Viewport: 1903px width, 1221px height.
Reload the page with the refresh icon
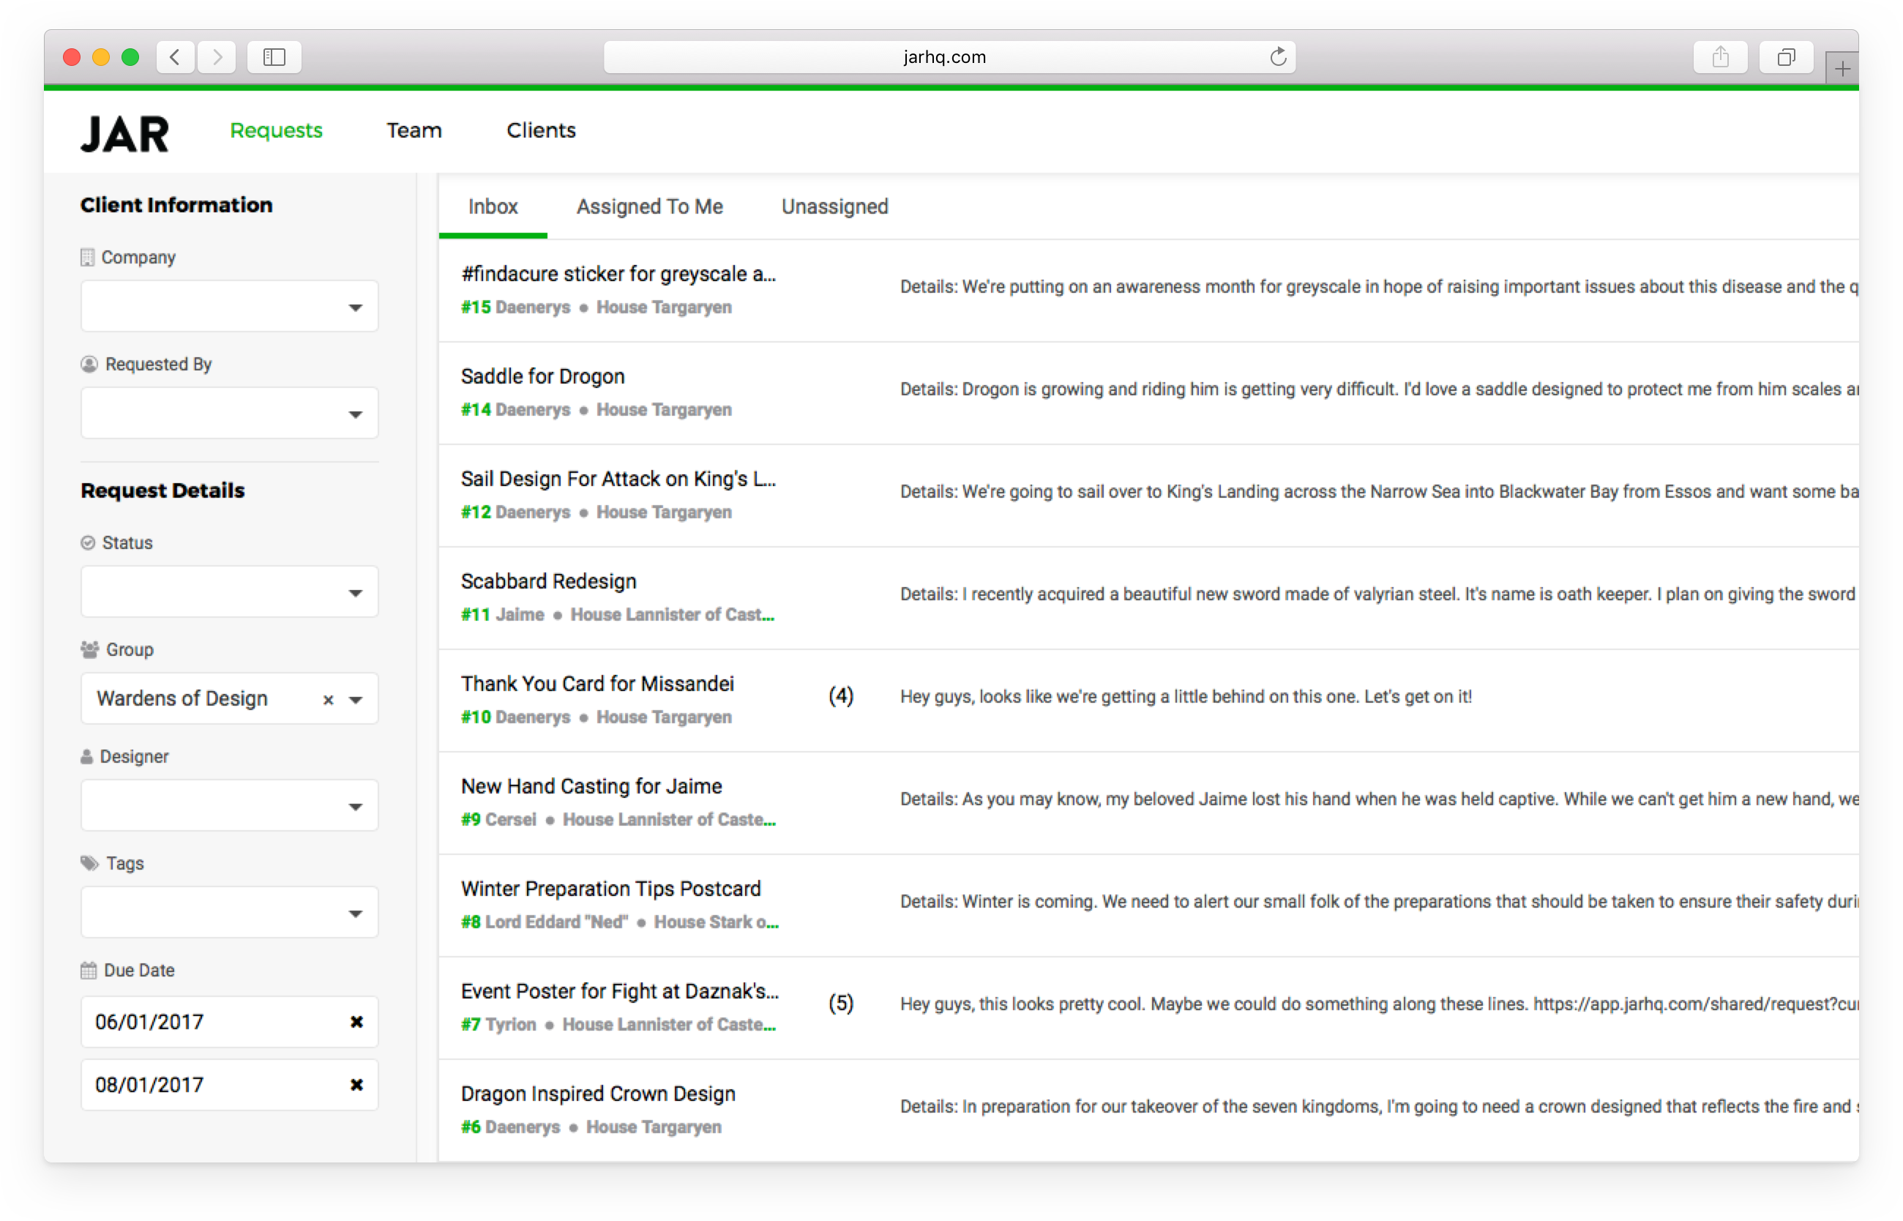(1278, 57)
